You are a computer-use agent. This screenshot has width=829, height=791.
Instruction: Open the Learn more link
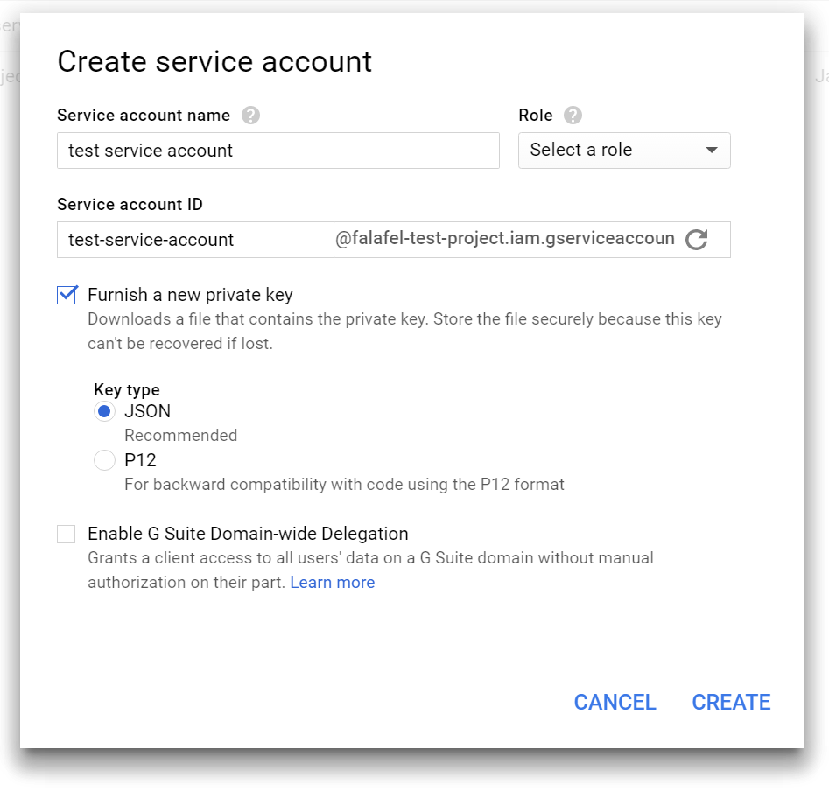[x=333, y=582]
